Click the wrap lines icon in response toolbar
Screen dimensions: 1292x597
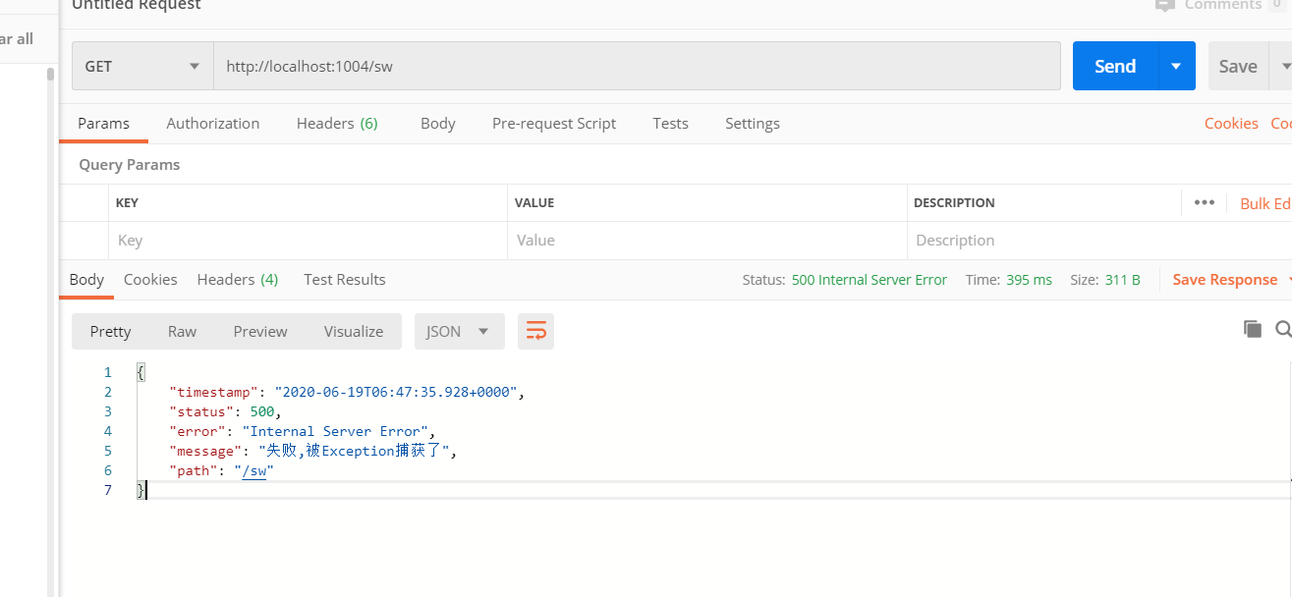(x=535, y=332)
